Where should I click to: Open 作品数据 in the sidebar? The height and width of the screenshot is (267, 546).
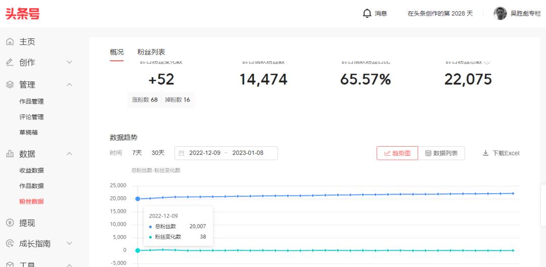pyautogui.click(x=32, y=186)
